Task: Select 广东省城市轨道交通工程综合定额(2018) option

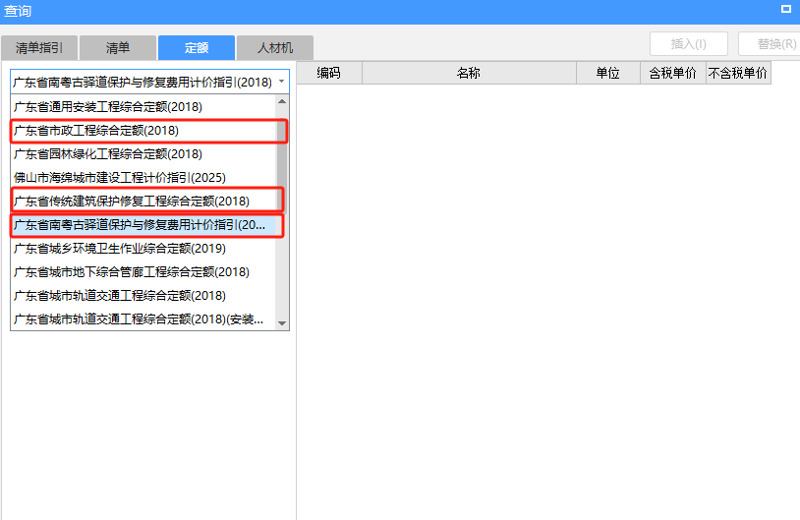Action: (143, 296)
